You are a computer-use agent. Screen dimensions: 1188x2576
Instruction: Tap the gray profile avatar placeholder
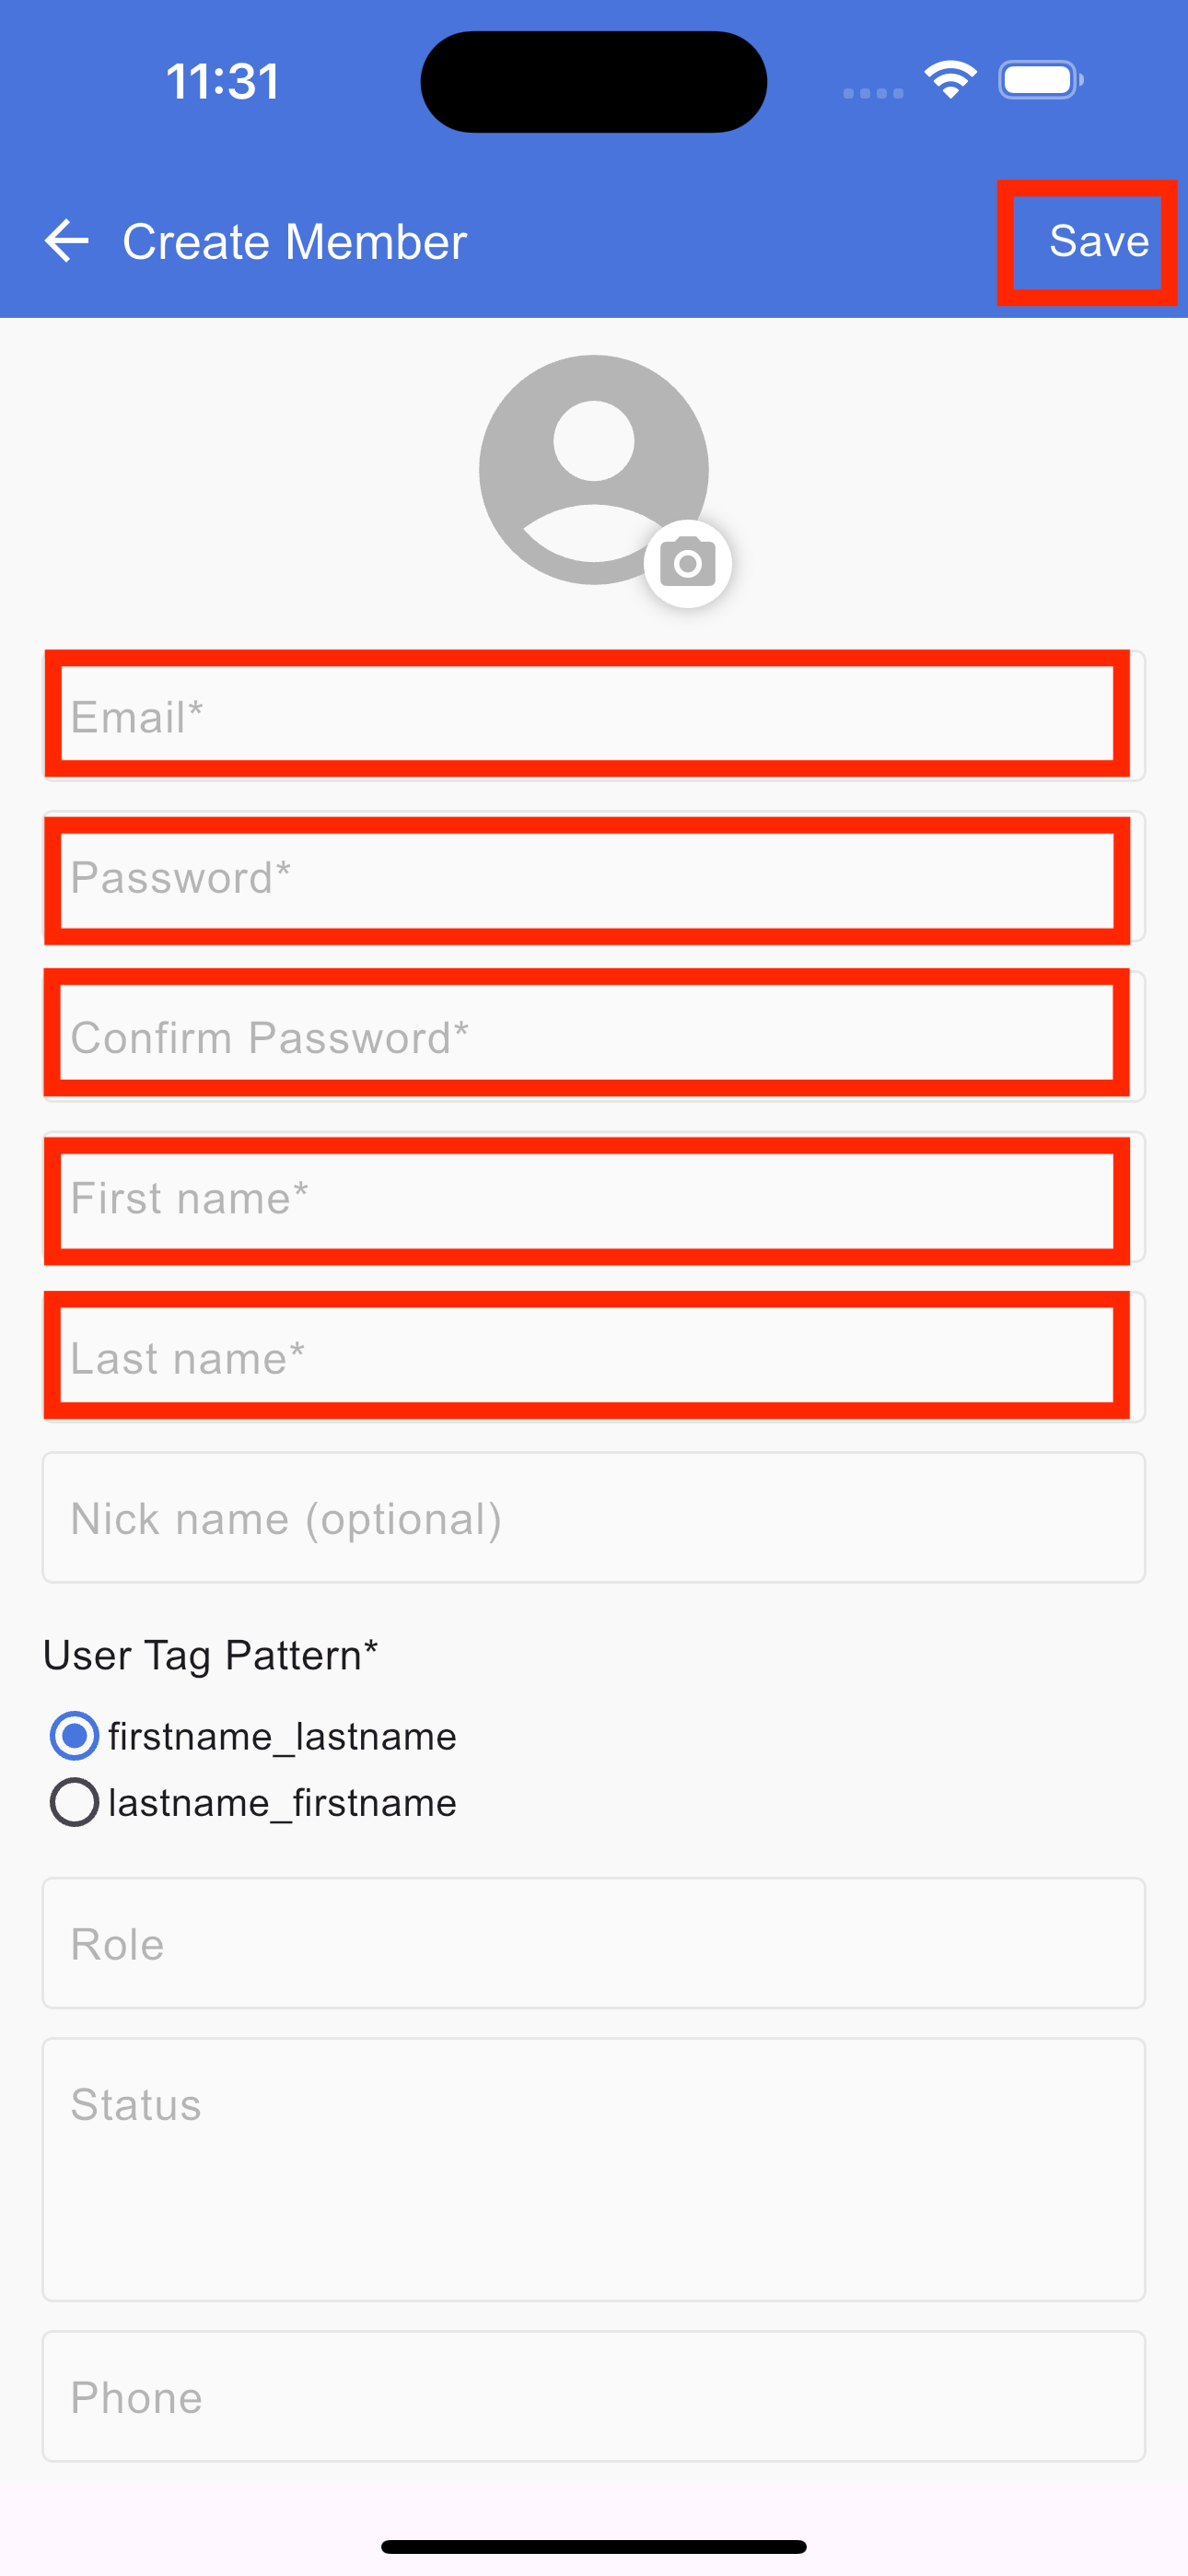click(x=594, y=470)
